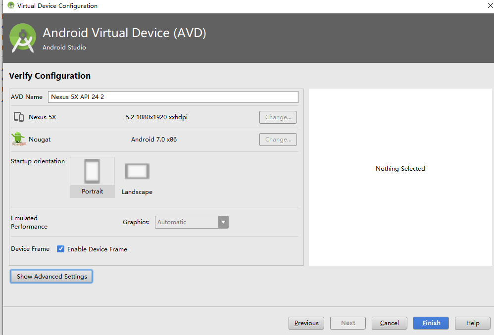Click the AVD Name text field
The height and width of the screenshot is (335, 494).
point(173,97)
